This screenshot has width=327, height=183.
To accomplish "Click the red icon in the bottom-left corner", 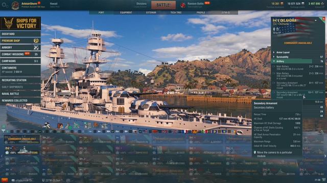I will tap(5, 180).
